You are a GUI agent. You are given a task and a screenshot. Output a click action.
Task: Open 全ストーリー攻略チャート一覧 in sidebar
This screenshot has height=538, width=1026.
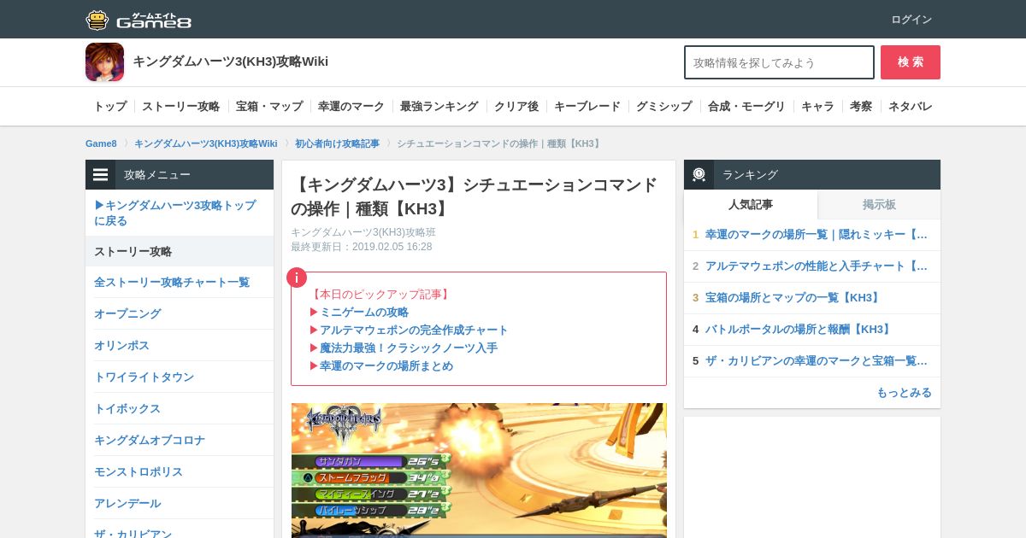coord(172,282)
